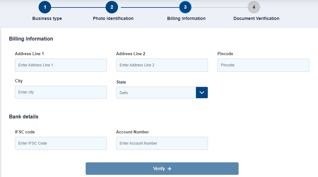Click the step 3 circle icon
This screenshot has height=177, width=318.
185,7
